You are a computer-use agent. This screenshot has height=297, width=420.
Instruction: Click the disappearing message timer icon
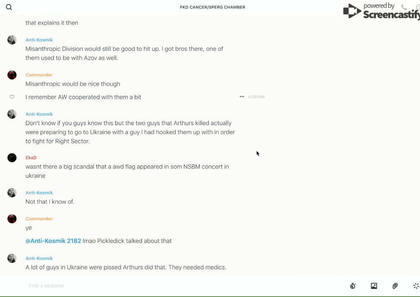coord(353,286)
